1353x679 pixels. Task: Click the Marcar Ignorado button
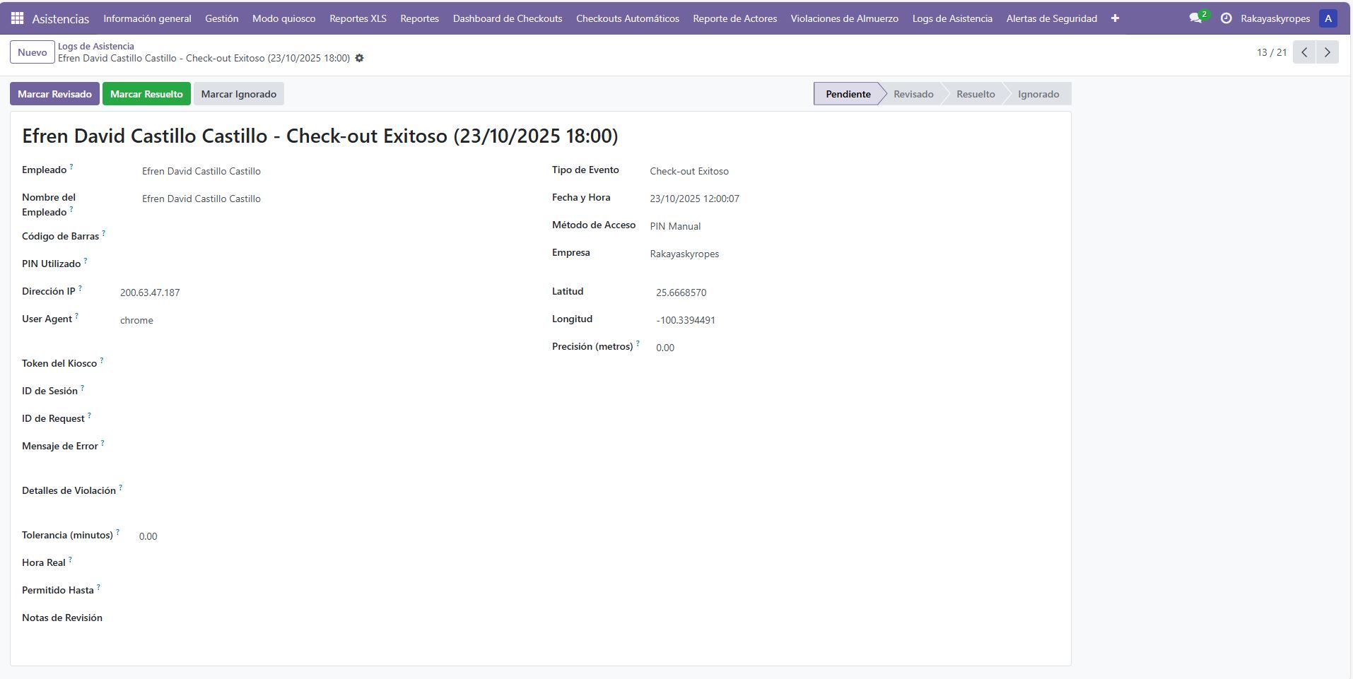(238, 94)
